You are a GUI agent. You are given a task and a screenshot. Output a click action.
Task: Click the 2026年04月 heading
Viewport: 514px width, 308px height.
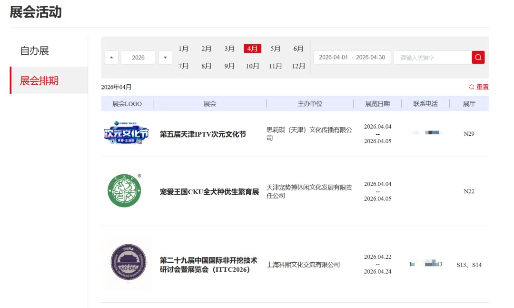tap(116, 87)
